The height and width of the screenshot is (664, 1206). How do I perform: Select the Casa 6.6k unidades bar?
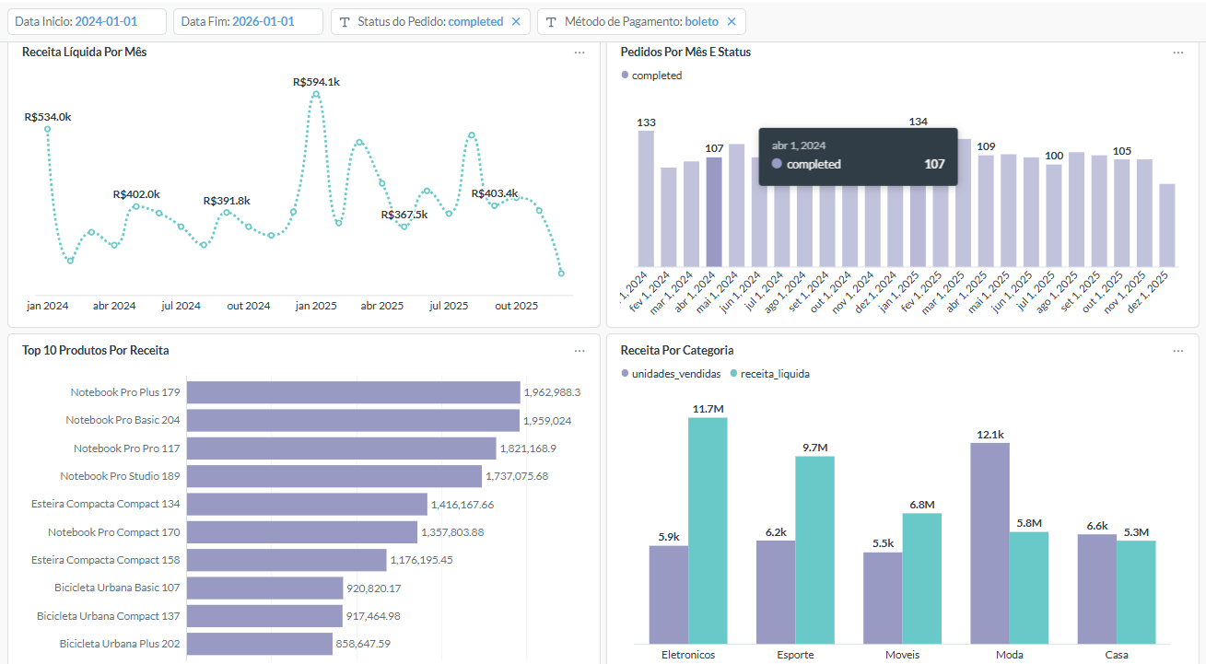1097,589
